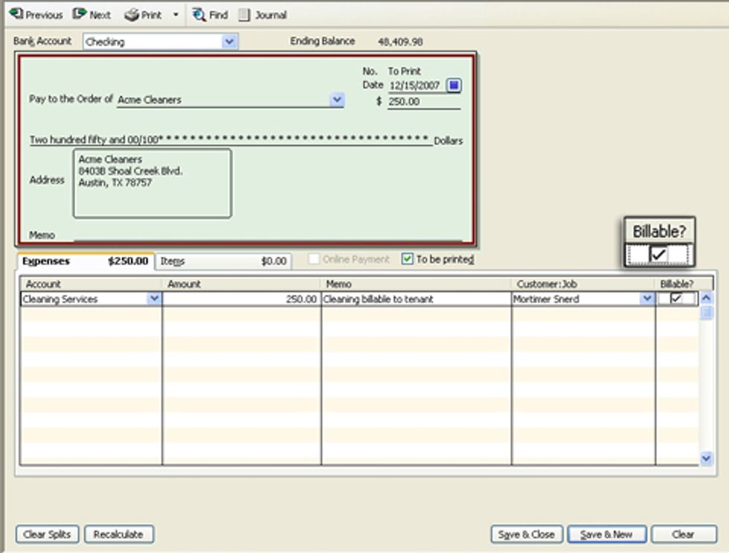Click the To Print check number text
Screen dimensions: 729x553
click(405, 71)
